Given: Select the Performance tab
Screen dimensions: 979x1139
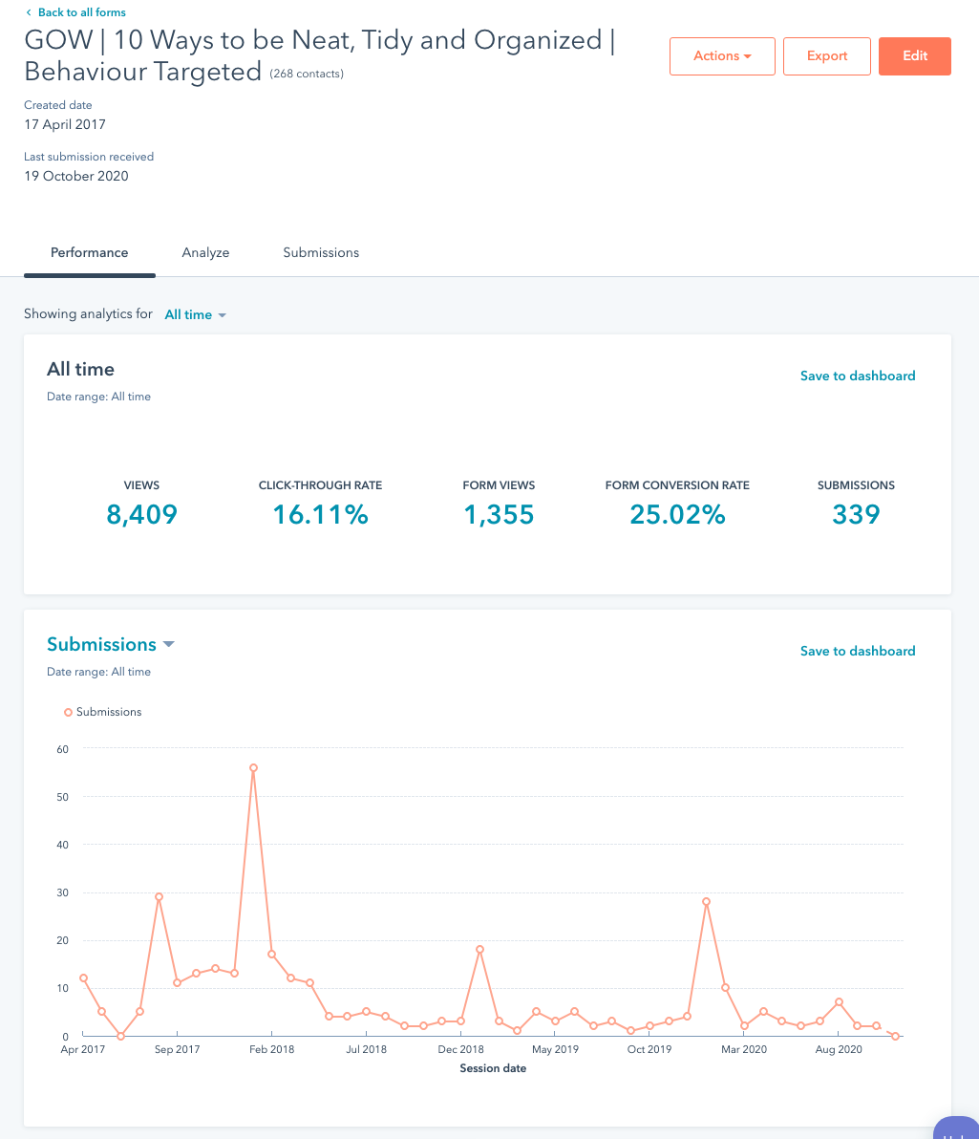Looking at the screenshot, I should (89, 253).
